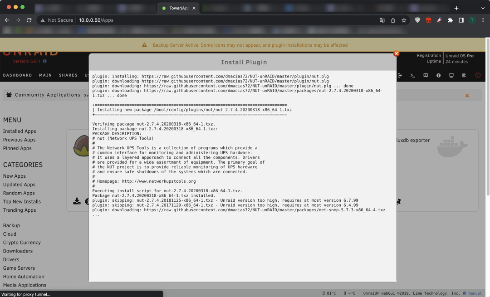Open the Drivers category

(11, 259)
